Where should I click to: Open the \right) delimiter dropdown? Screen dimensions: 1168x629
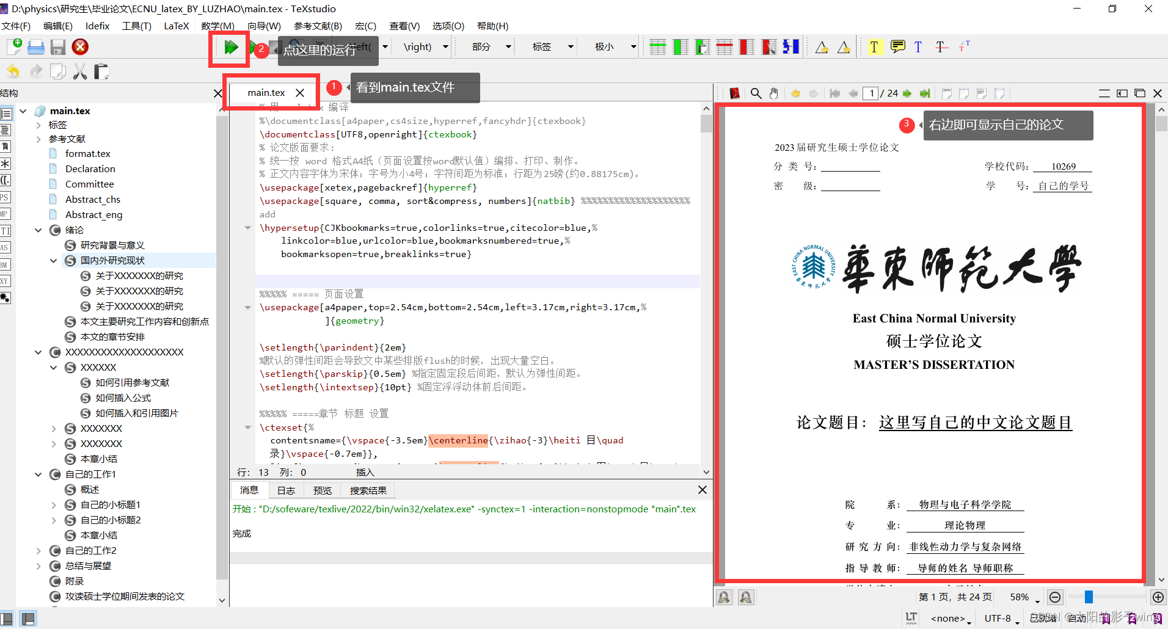445,47
